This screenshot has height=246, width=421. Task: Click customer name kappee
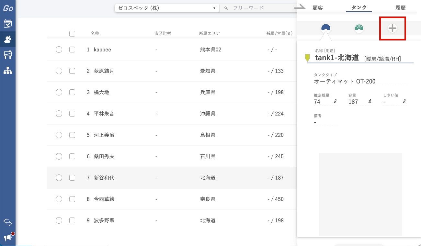point(102,50)
